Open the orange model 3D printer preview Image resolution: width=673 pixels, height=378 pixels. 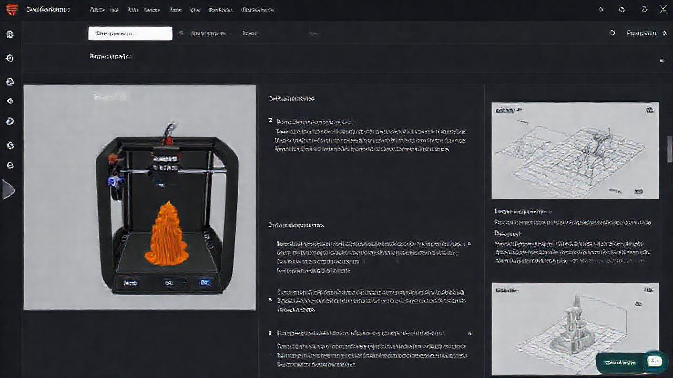(139, 197)
